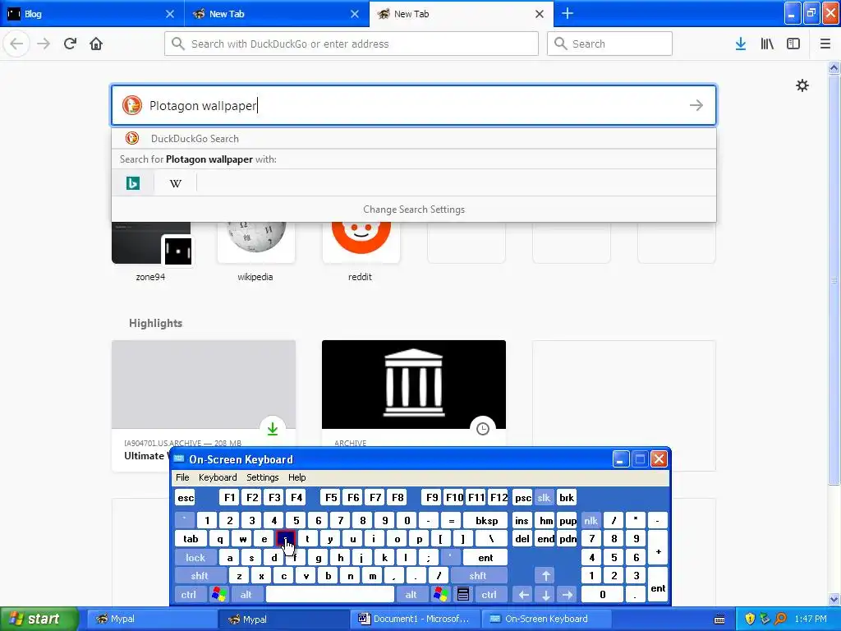Toggle the slk scroll lock key
Screen dimensions: 841x631
[x=544, y=497]
